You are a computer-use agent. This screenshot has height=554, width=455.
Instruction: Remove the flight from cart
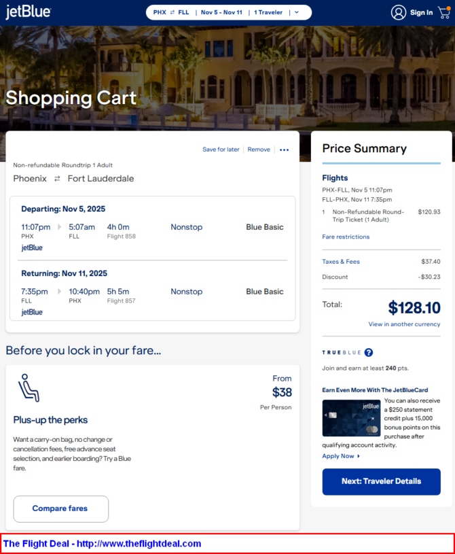[259, 150]
